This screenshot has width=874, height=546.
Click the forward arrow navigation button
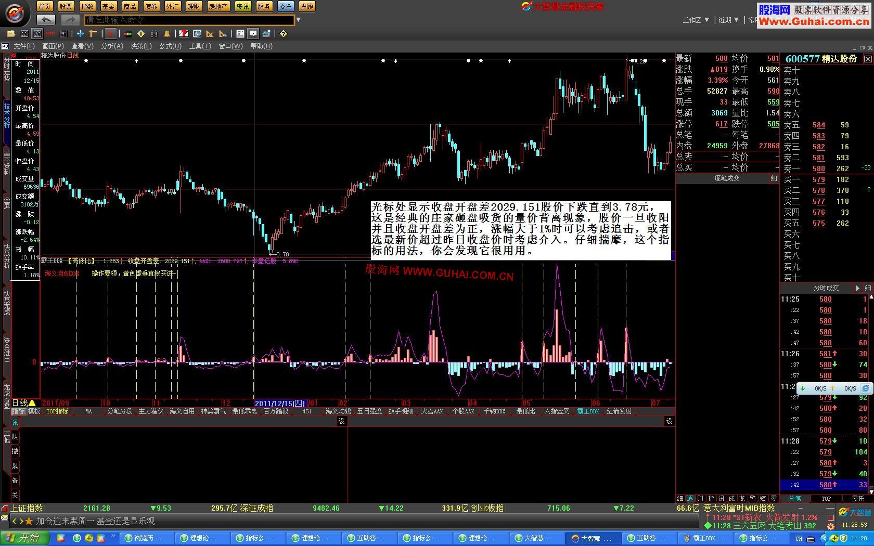coord(70,20)
